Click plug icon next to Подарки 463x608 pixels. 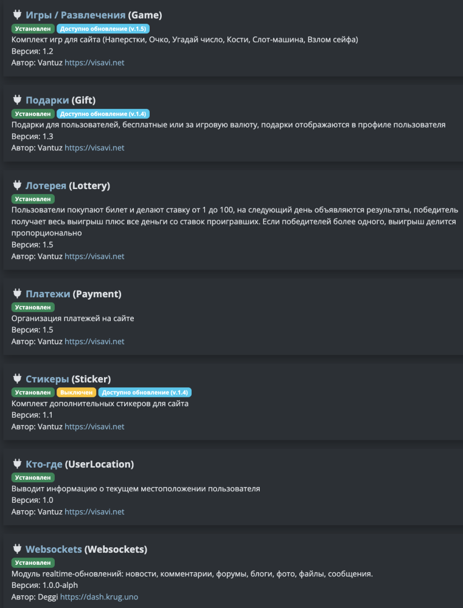[x=17, y=100]
